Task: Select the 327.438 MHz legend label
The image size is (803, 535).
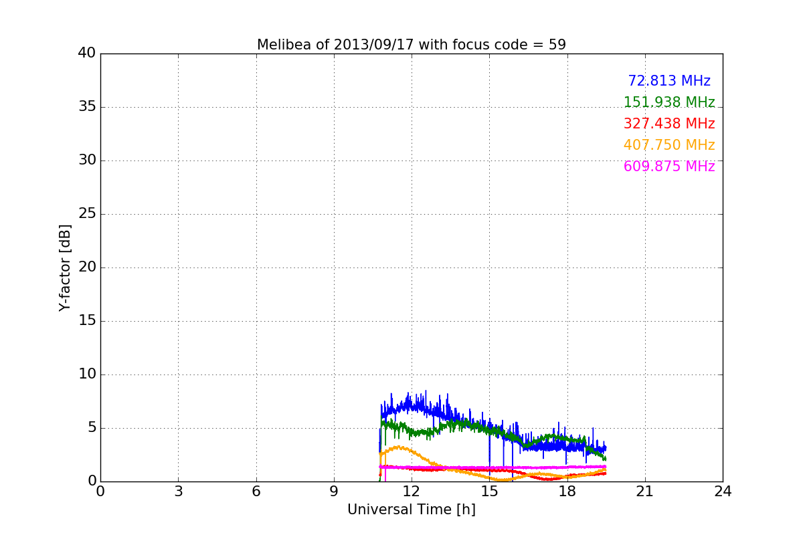Action: point(669,124)
